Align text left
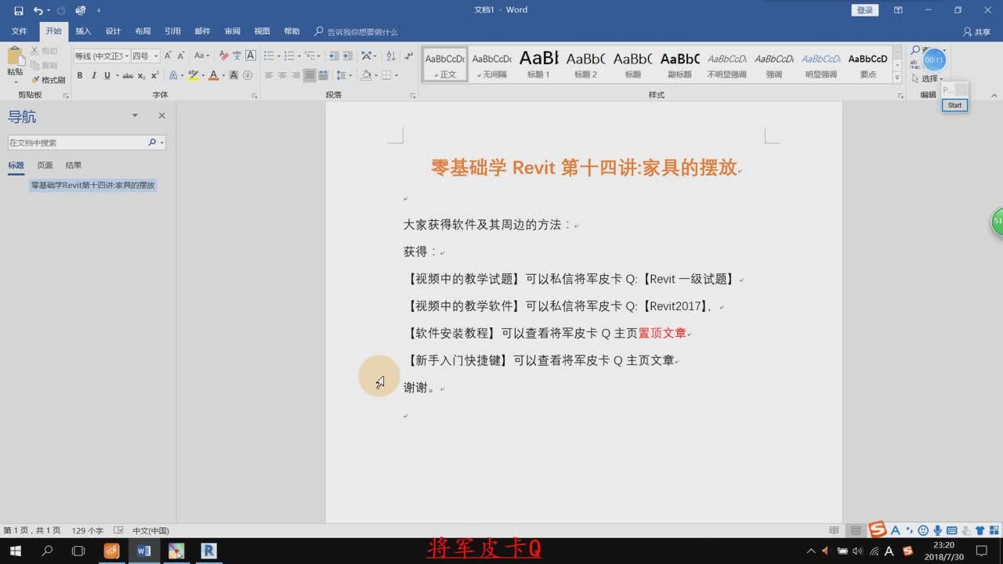Viewport: 1003px width, 564px height. coord(269,76)
